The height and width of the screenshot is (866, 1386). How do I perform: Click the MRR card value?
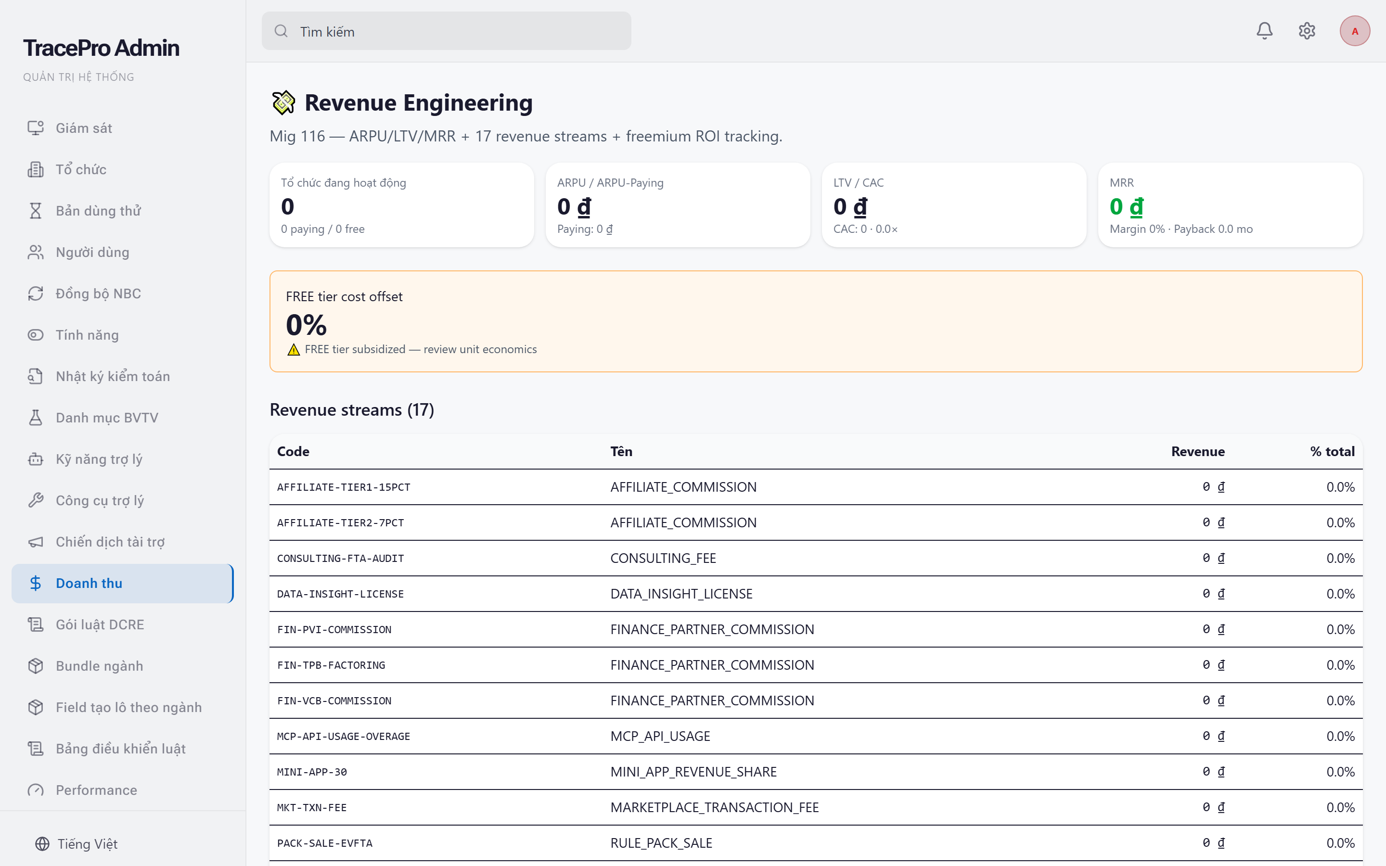pos(1126,206)
